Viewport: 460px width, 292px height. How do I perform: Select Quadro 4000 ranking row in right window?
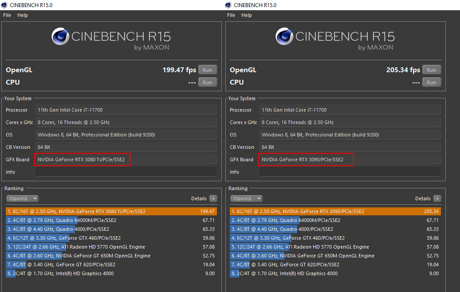[335, 229]
